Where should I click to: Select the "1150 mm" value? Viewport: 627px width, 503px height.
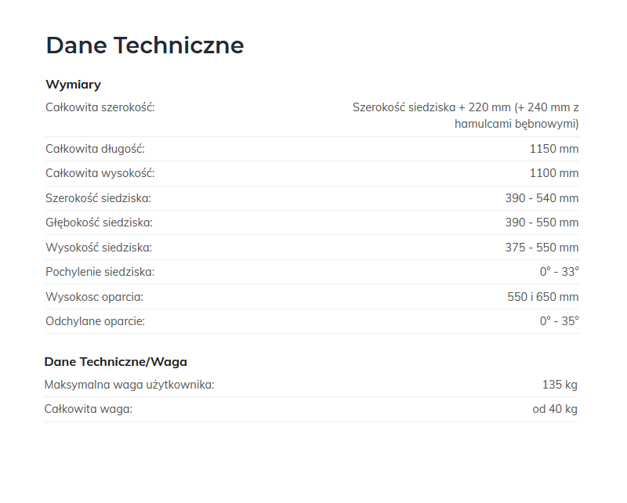(554, 149)
